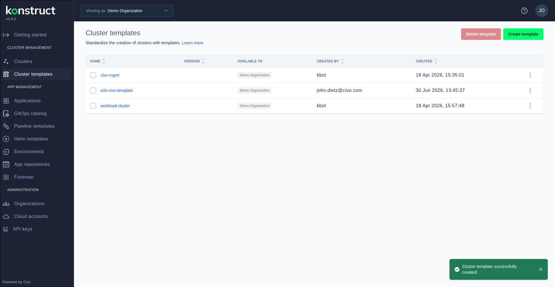Open Pipeline templates in the sidebar
555x287 pixels.
click(x=37, y=126)
